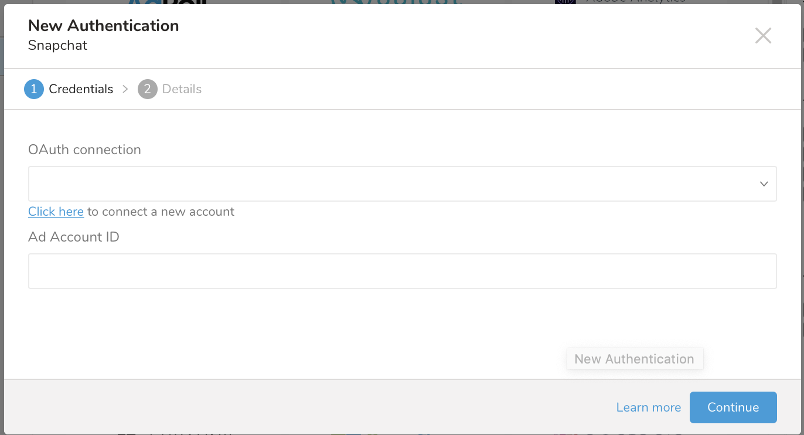The image size is (804, 435).
Task: Click the "to connect a new account" text
Action: [x=161, y=212]
